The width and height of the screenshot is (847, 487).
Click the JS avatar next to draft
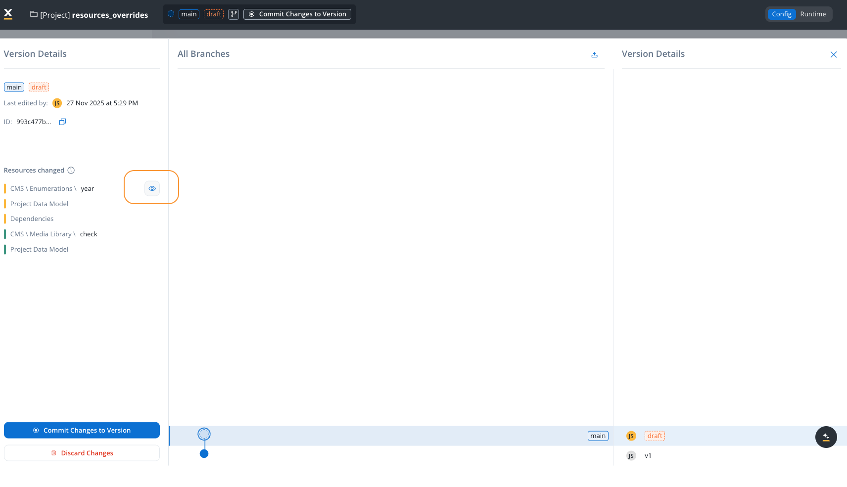pos(631,436)
